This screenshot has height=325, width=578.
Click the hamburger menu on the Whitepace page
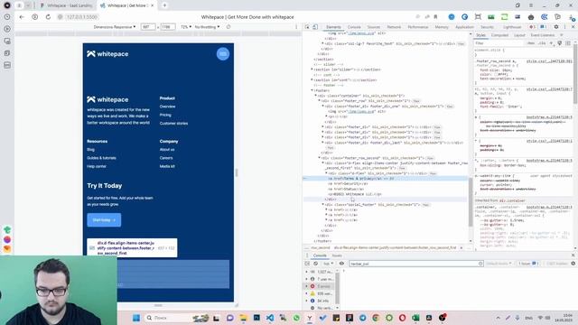pos(223,54)
